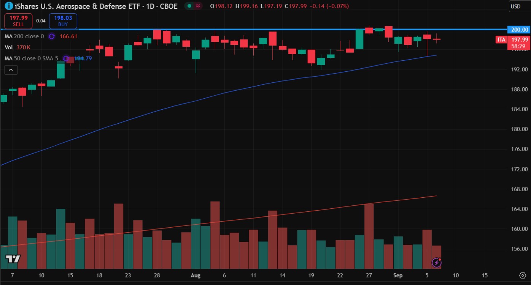
Task: Click the TradingView logo on the chart
Action: pos(13,259)
